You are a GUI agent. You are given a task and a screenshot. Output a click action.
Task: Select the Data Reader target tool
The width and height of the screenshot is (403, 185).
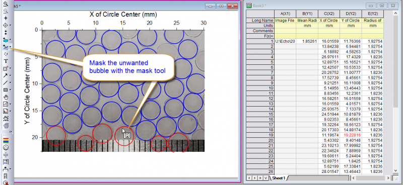click(x=6, y=25)
